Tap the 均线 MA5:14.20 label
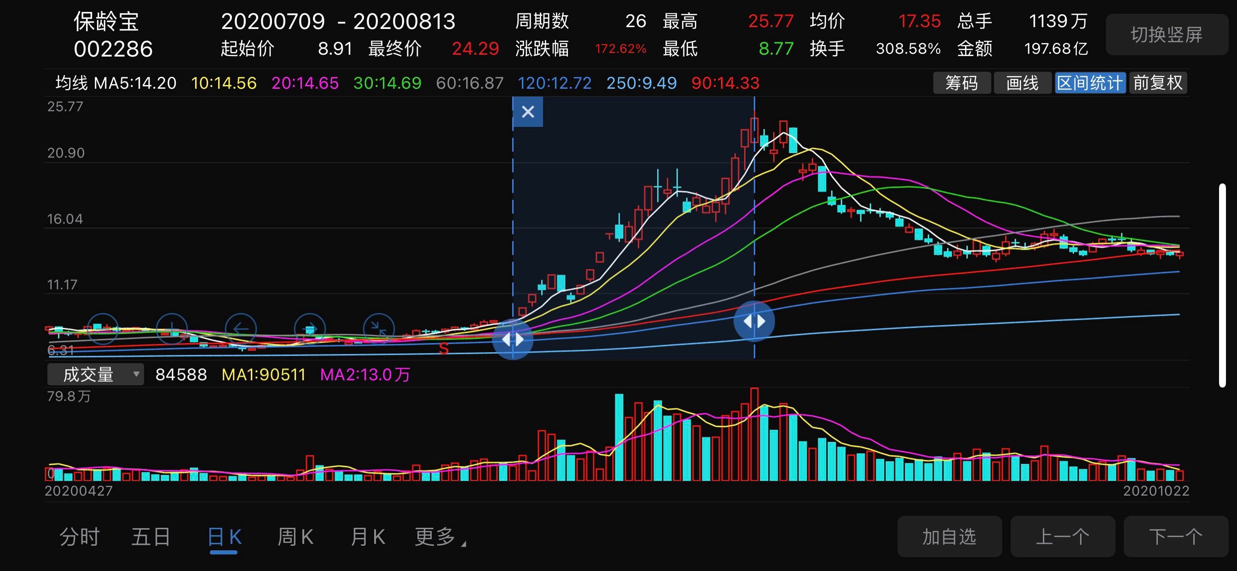The width and height of the screenshot is (1237, 571). coord(116,83)
